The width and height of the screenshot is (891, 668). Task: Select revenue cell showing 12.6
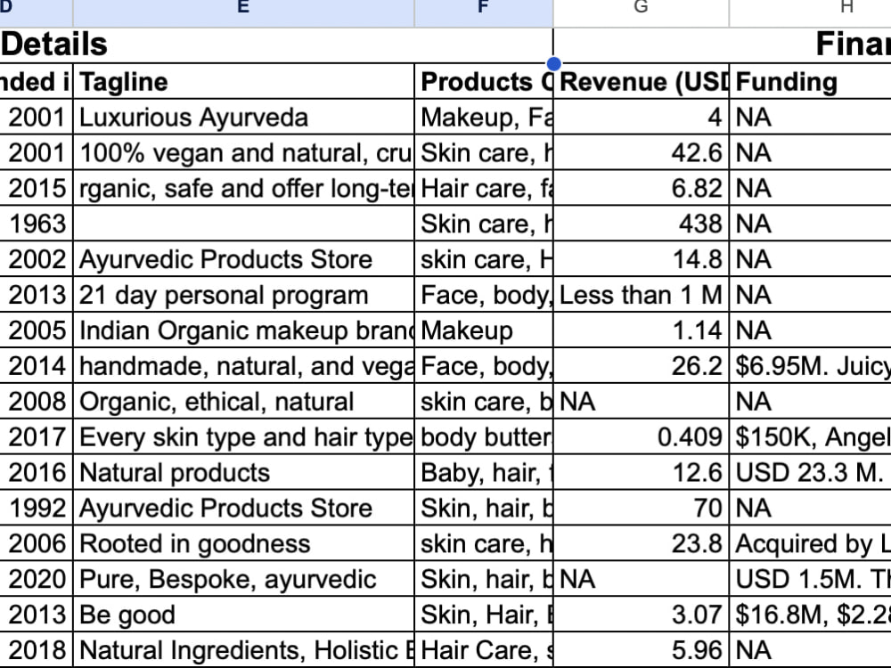641,472
